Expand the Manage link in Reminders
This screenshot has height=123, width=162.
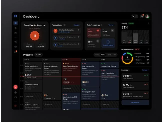click(145, 70)
